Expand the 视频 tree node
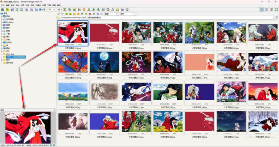 2,25
